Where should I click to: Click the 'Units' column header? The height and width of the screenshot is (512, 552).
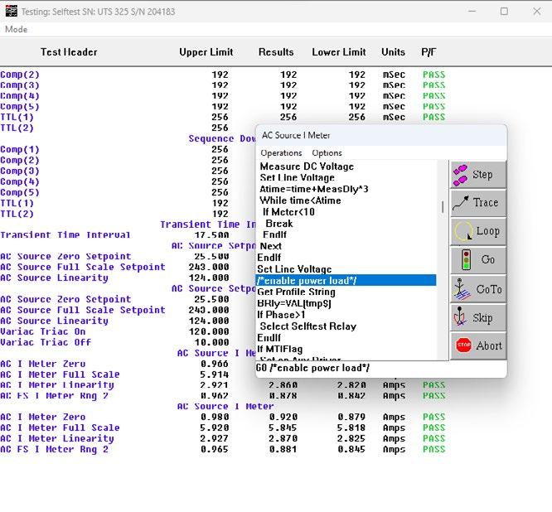(x=393, y=52)
